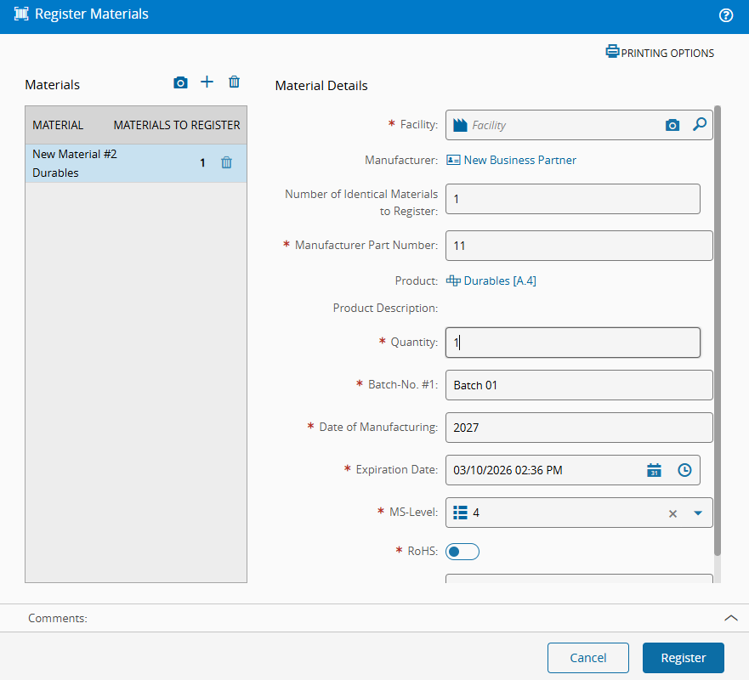Click the Manufacturer Part Number field
749x680 pixels.
(x=578, y=246)
